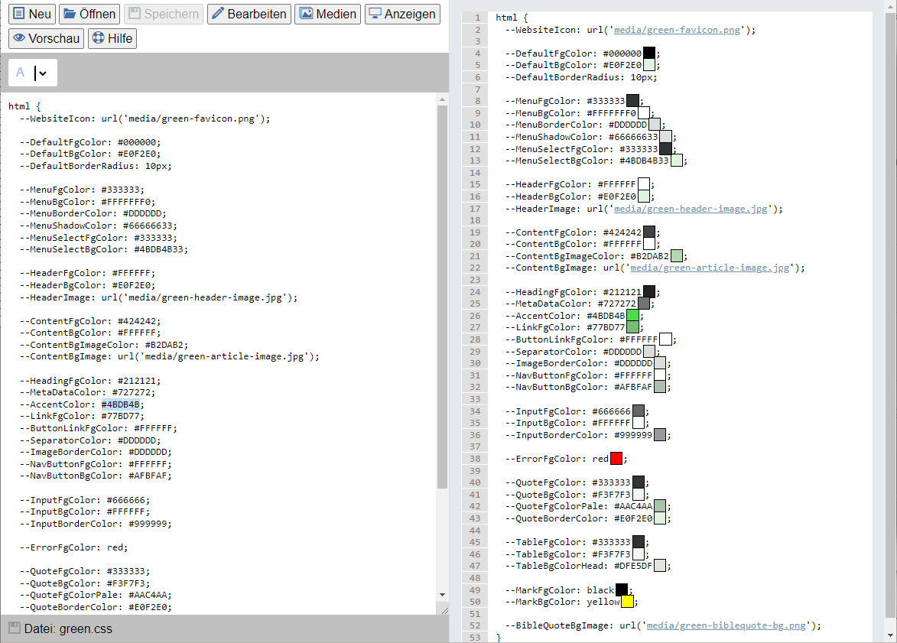Click the save icon beside Datei: green.css
Screen dimensions: 897x643
pyautogui.click(x=15, y=628)
